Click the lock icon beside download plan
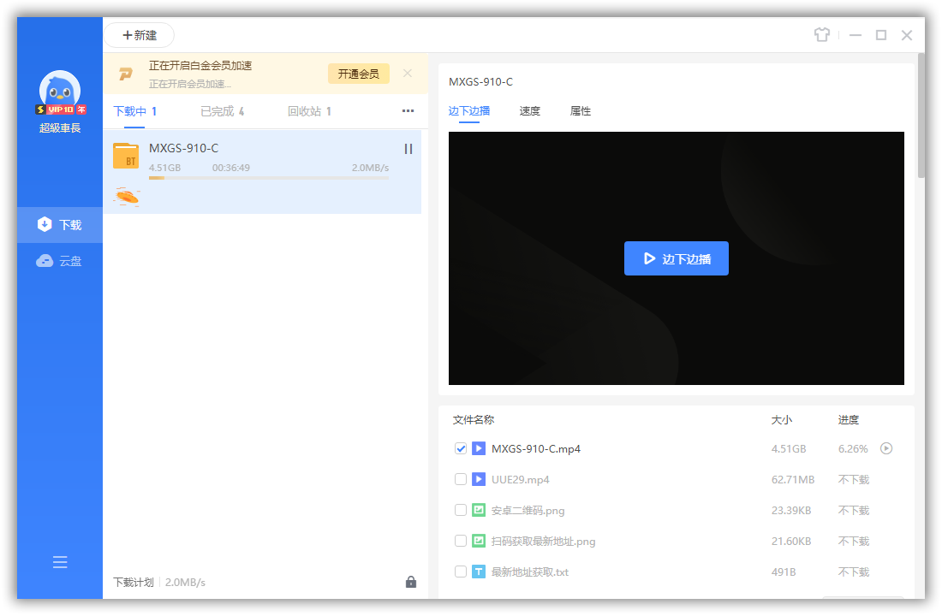The image size is (942, 616). click(411, 581)
